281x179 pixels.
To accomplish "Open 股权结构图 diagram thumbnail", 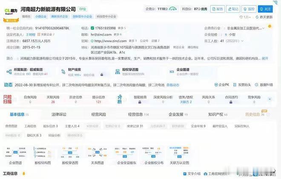I will coord(43,156).
